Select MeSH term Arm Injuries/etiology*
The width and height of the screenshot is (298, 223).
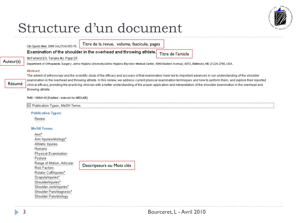tap(50, 139)
